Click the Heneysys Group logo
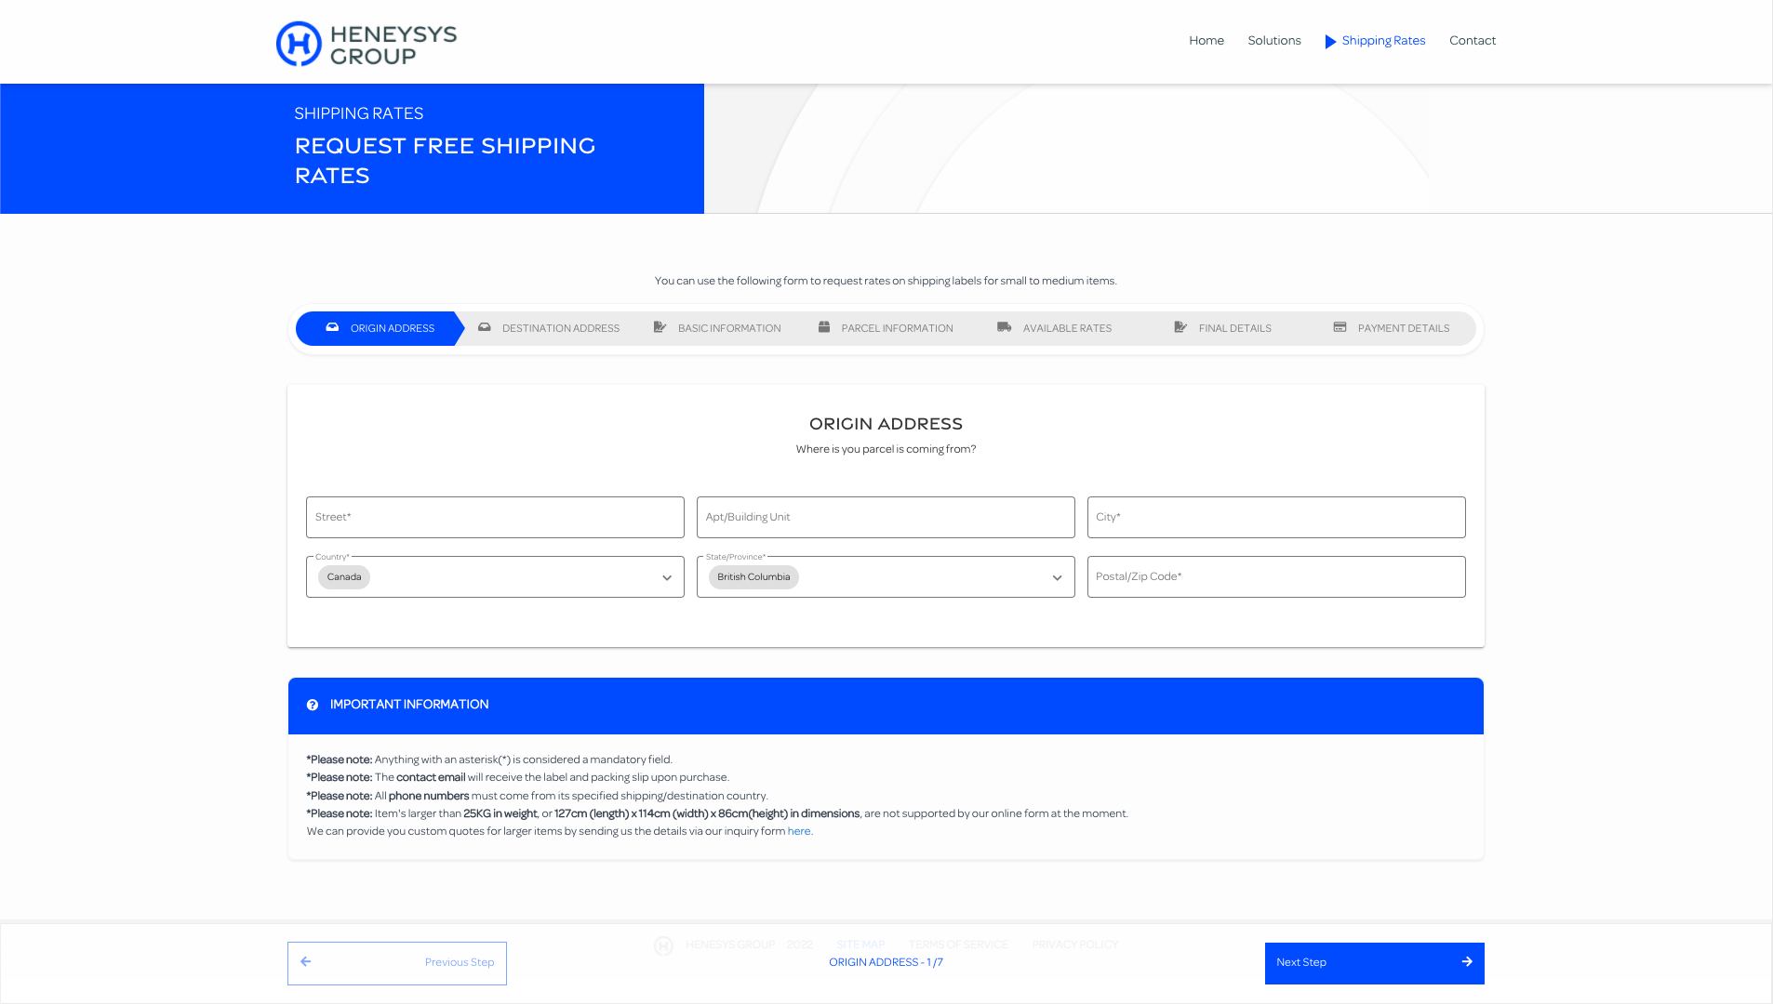The width and height of the screenshot is (1773, 1004). pos(367,44)
